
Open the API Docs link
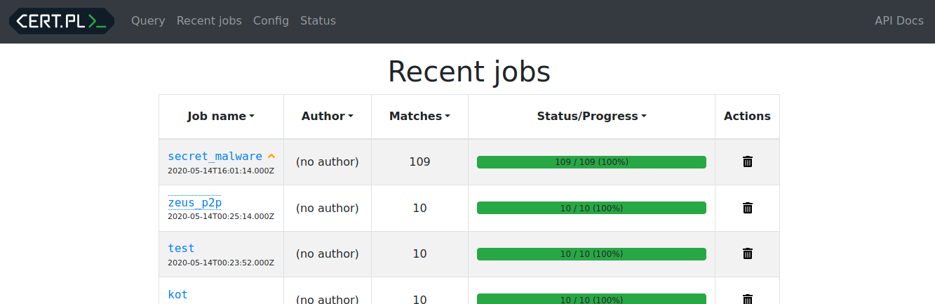coord(899,21)
